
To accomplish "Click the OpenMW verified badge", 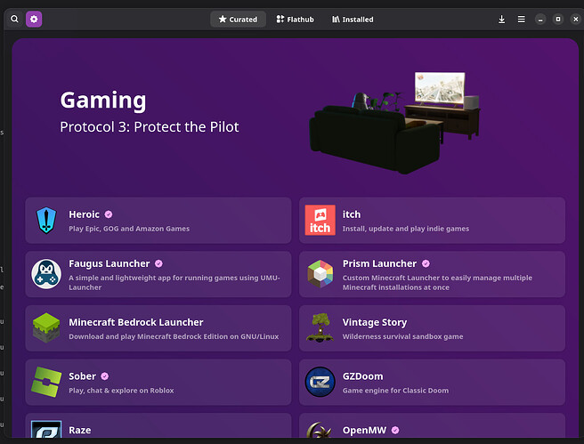I will coord(395,431).
